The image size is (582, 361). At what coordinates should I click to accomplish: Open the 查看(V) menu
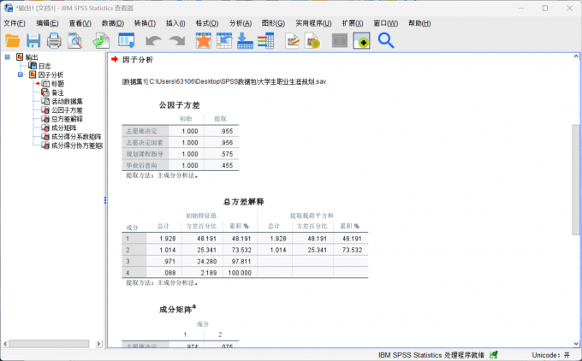pyautogui.click(x=80, y=23)
